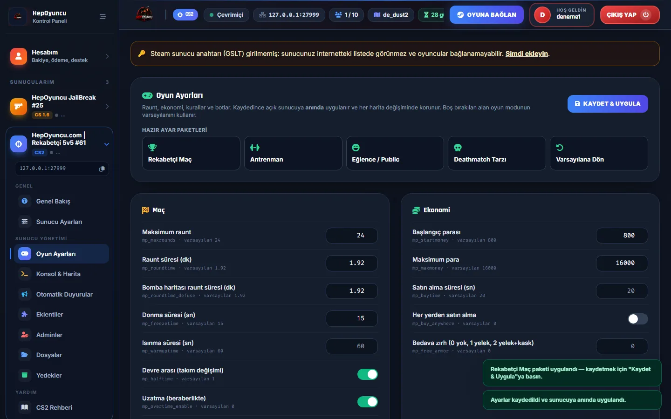Click the Hesabım account icon
Viewport: 671px width, 419px height.
[x=19, y=56]
